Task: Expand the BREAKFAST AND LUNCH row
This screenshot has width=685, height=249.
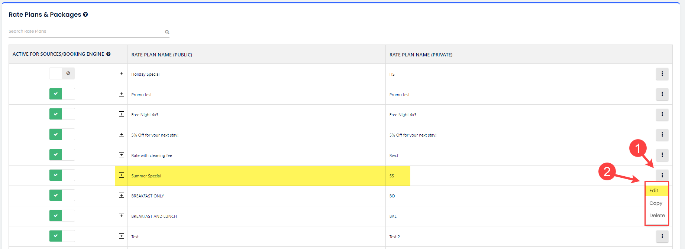Action: coord(122,216)
